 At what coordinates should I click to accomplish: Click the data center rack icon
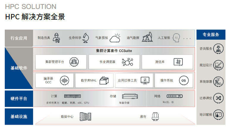point(85,117)
